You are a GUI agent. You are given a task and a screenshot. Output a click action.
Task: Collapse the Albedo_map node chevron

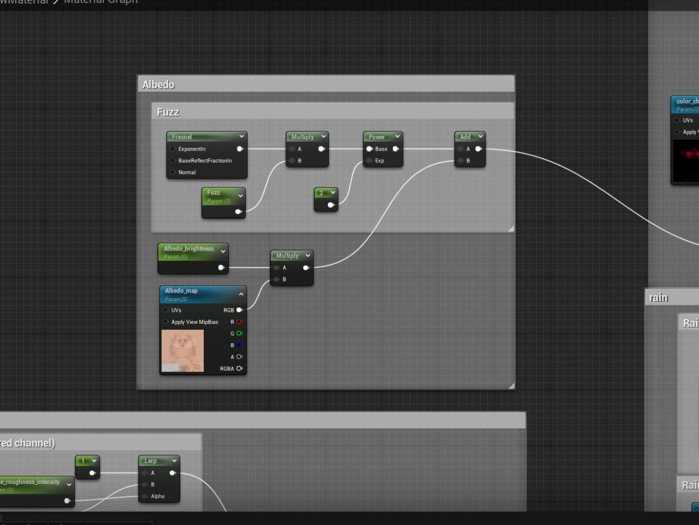241,294
